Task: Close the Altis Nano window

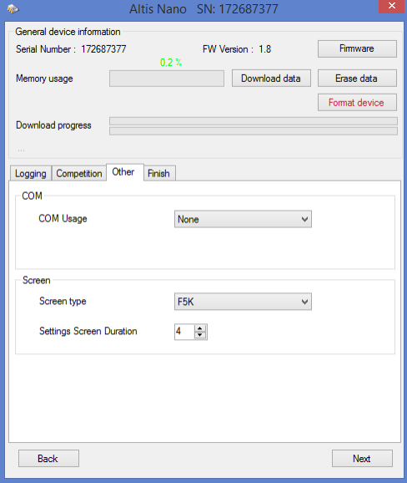Action: click(x=391, y=6)
